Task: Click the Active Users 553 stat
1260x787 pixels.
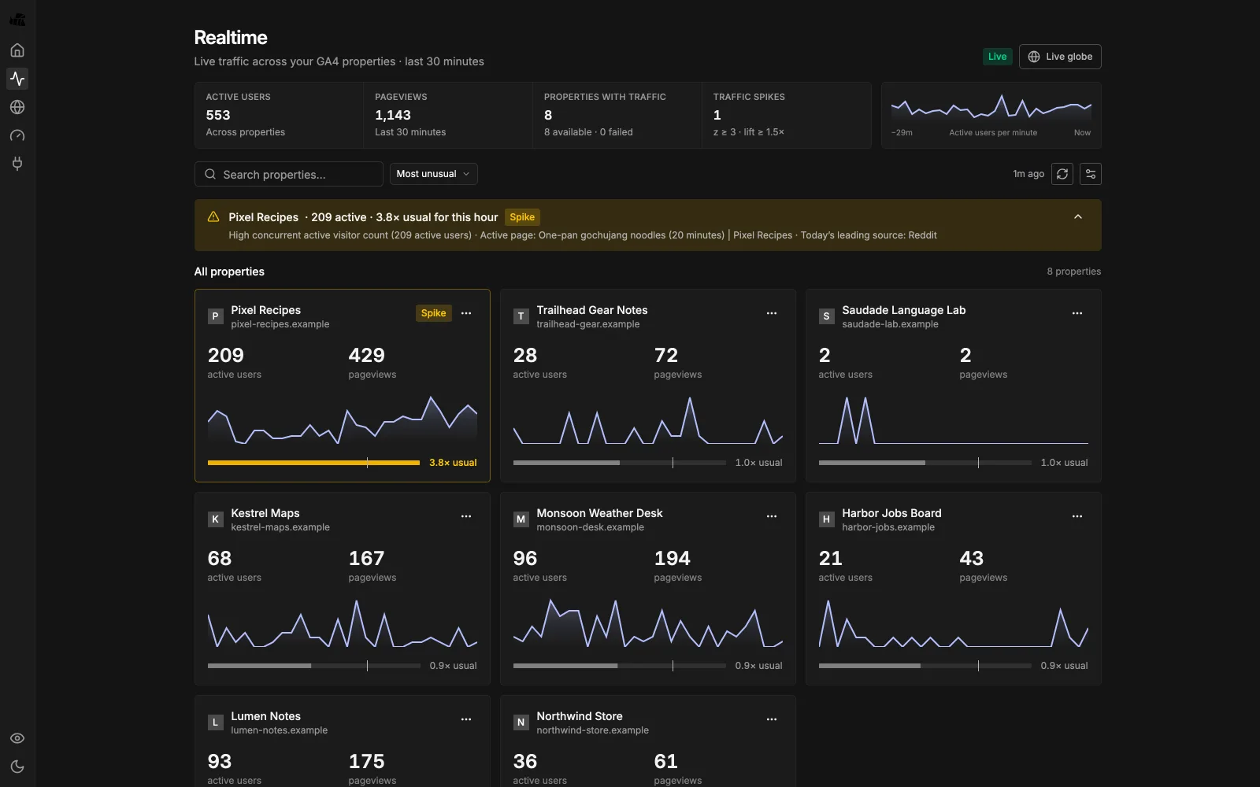Action: [279, 115]
